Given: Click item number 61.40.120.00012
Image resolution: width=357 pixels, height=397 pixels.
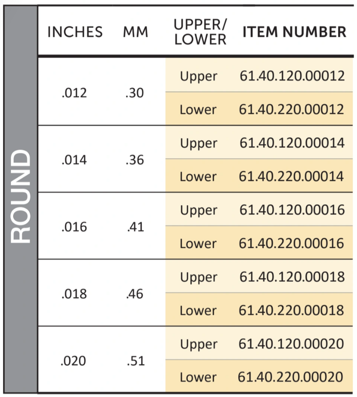Looking at the screenshot, I should pos(292,76).
